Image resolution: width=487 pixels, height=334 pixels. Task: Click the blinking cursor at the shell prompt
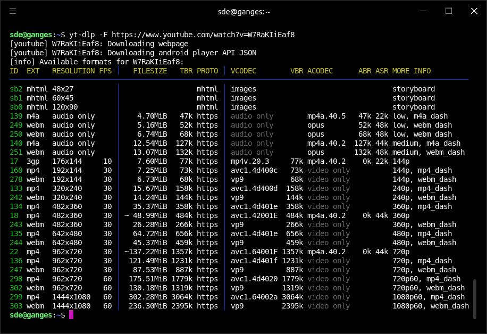pyautogui.click(x=72, y=315)
